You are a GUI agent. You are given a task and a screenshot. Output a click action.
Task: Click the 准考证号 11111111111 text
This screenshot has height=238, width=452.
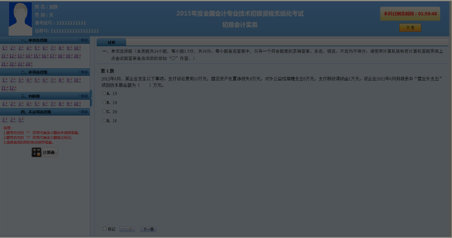click(60, 23)
